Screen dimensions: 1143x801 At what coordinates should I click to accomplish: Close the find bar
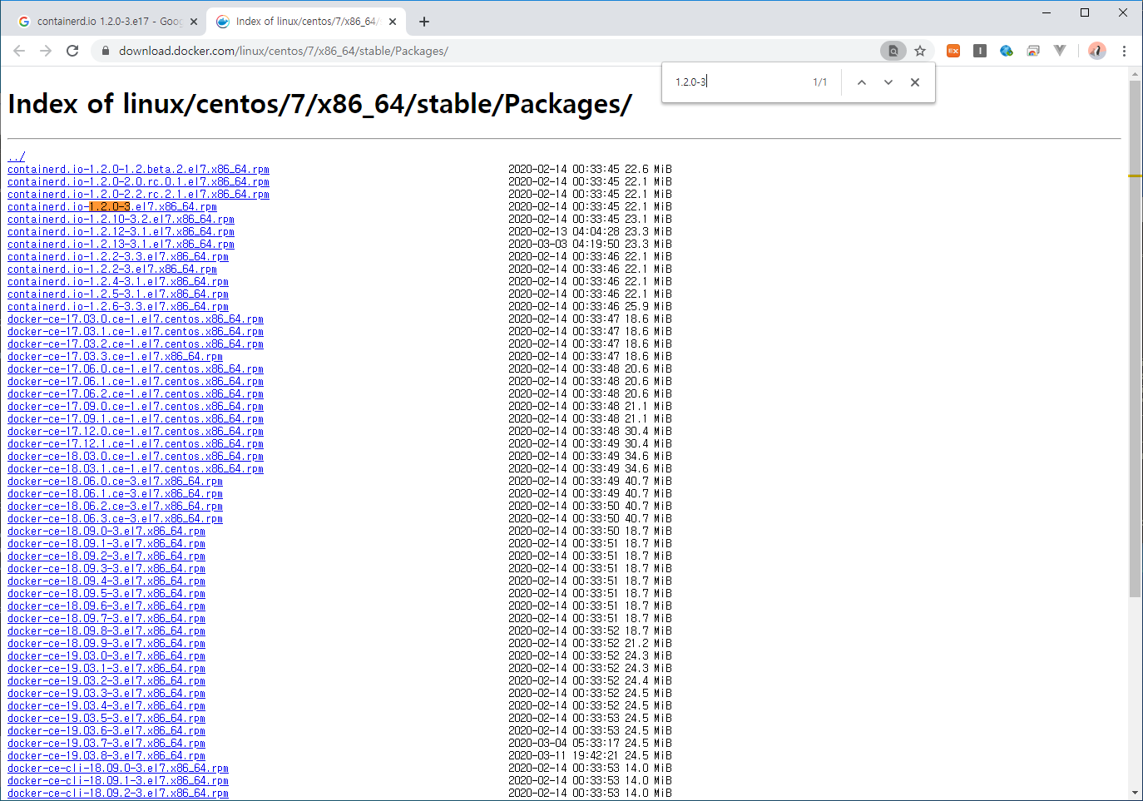point(915,82)
